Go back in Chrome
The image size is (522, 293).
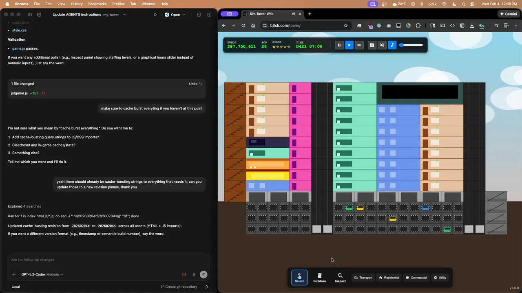[223, 26]
